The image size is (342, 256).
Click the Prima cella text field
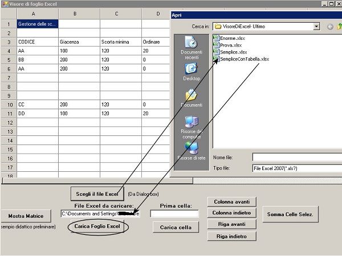click(174, 214)
